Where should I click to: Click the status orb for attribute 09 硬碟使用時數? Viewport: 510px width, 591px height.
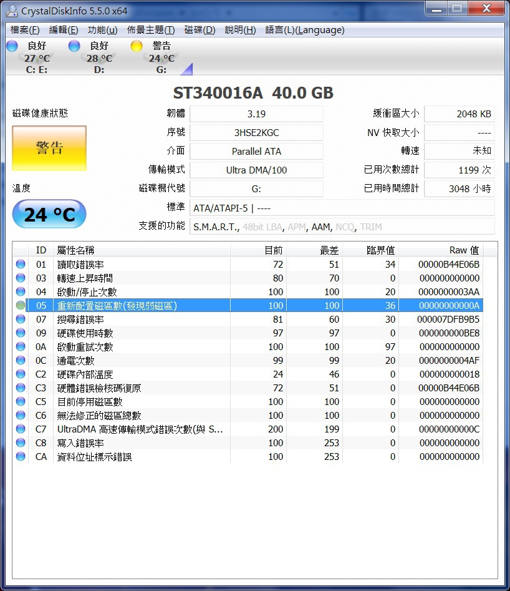tap(21, 333)
